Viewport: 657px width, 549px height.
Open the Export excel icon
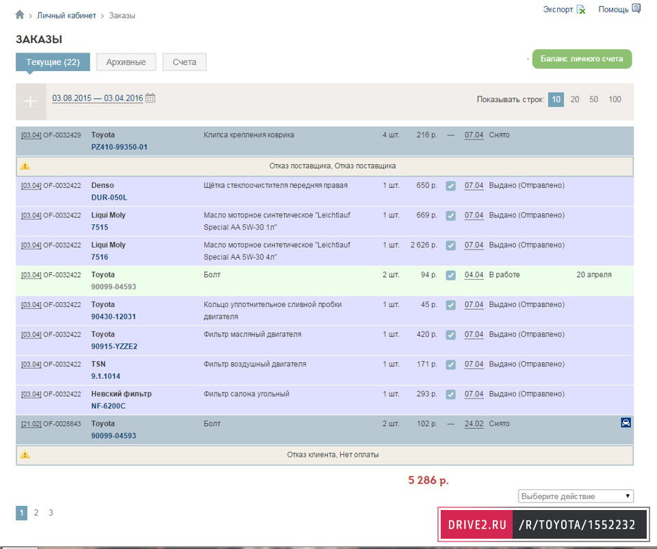[x=581, y=9]
